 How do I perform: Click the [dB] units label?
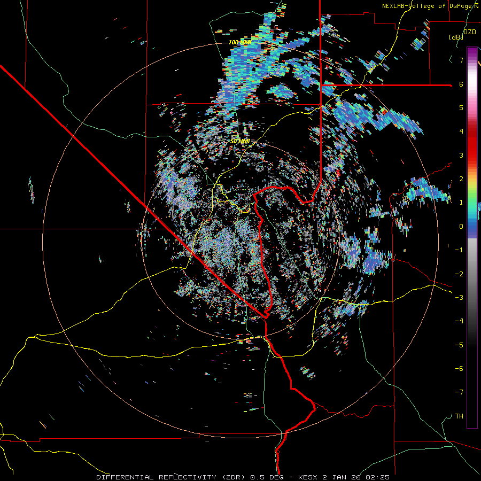(x=456, y=37)
